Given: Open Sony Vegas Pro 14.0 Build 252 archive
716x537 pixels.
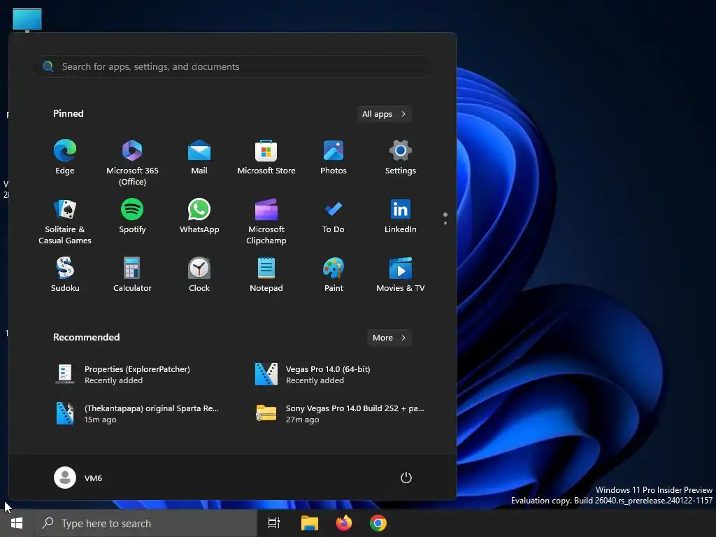Looking at the screenshot, I should click(x=341, y=414).
